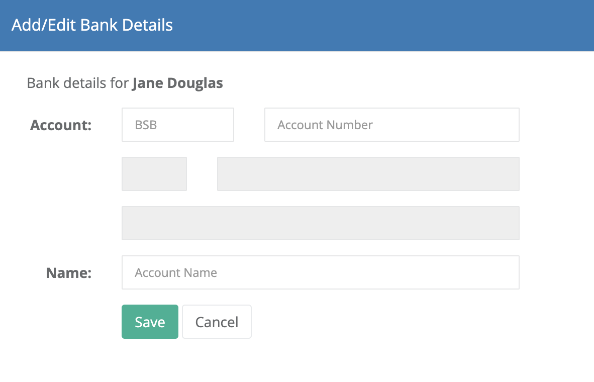Save the bank details

[x=150, y=322]
